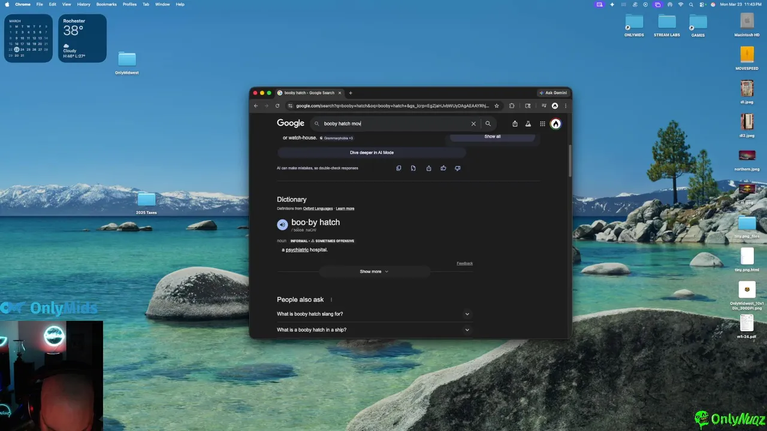This screenshot has width=767, height=431.
Task: Open Spotlight search in menu bar
Action: coord(691,4)
